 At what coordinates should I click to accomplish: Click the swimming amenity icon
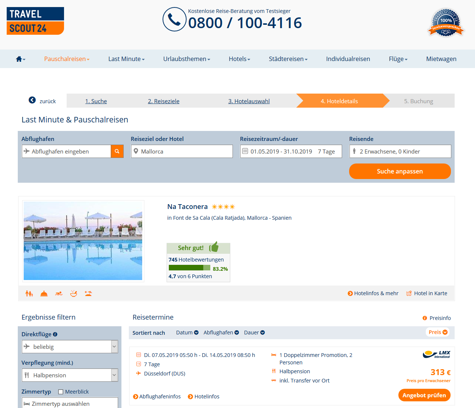[59, 294]
